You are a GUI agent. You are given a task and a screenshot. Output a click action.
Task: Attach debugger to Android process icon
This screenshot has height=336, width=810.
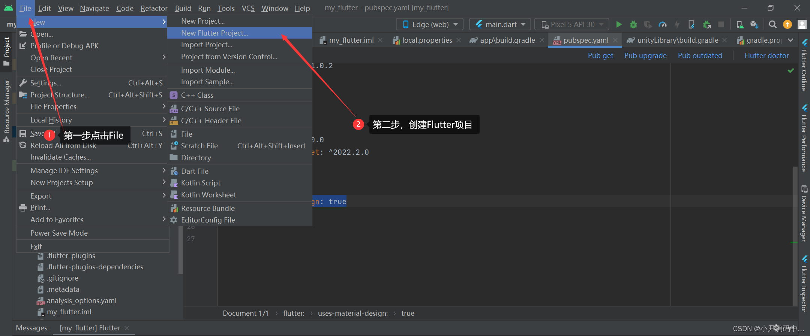706,24
